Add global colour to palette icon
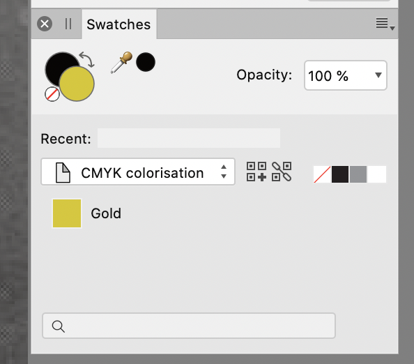 pos(282,172)
